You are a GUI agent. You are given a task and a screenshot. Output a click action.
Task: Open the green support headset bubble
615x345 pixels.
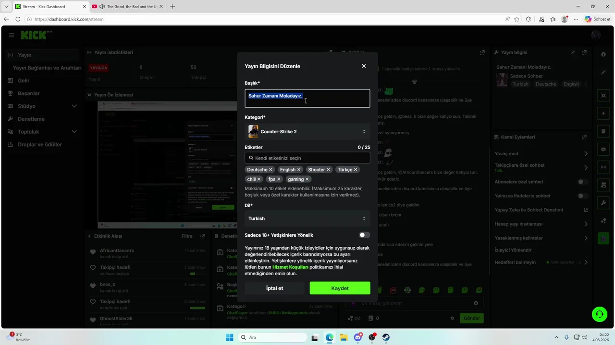tap(600, 314)
